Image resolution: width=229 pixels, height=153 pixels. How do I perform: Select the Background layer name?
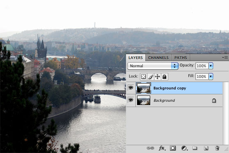pyautogui.click(x=164, y=100)
